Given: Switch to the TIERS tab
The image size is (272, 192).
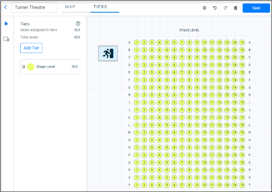Looking at the screenshot, I should click(100, 7).
